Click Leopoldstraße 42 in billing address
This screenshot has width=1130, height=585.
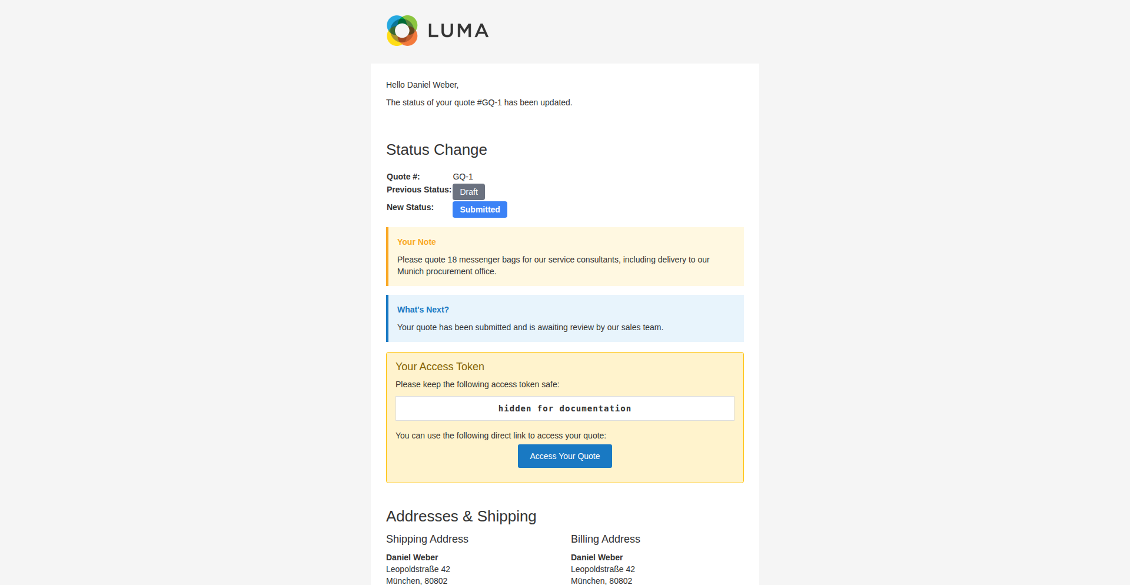[603, 569]
